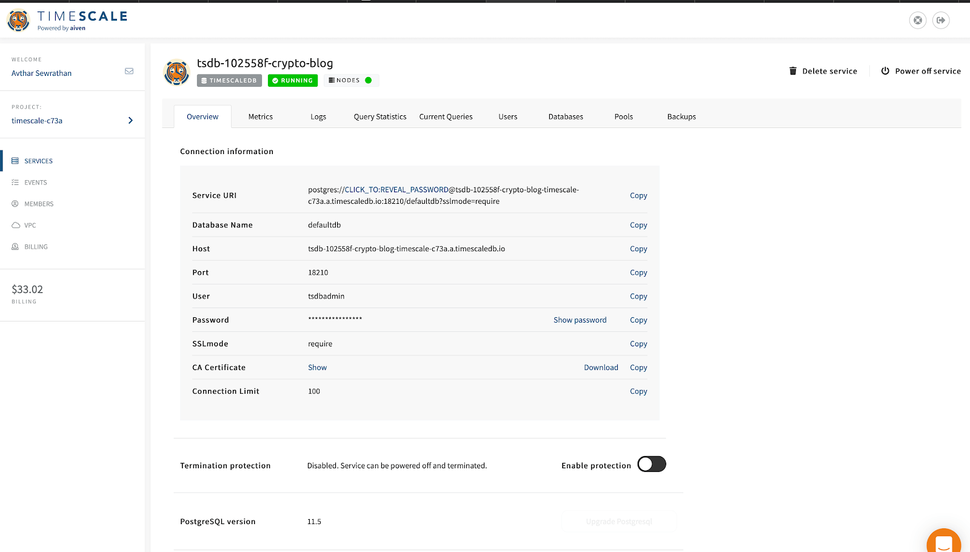The image size is (970, 552).
Task: Open Events in the sidebar
Action: tap(35, 183)
